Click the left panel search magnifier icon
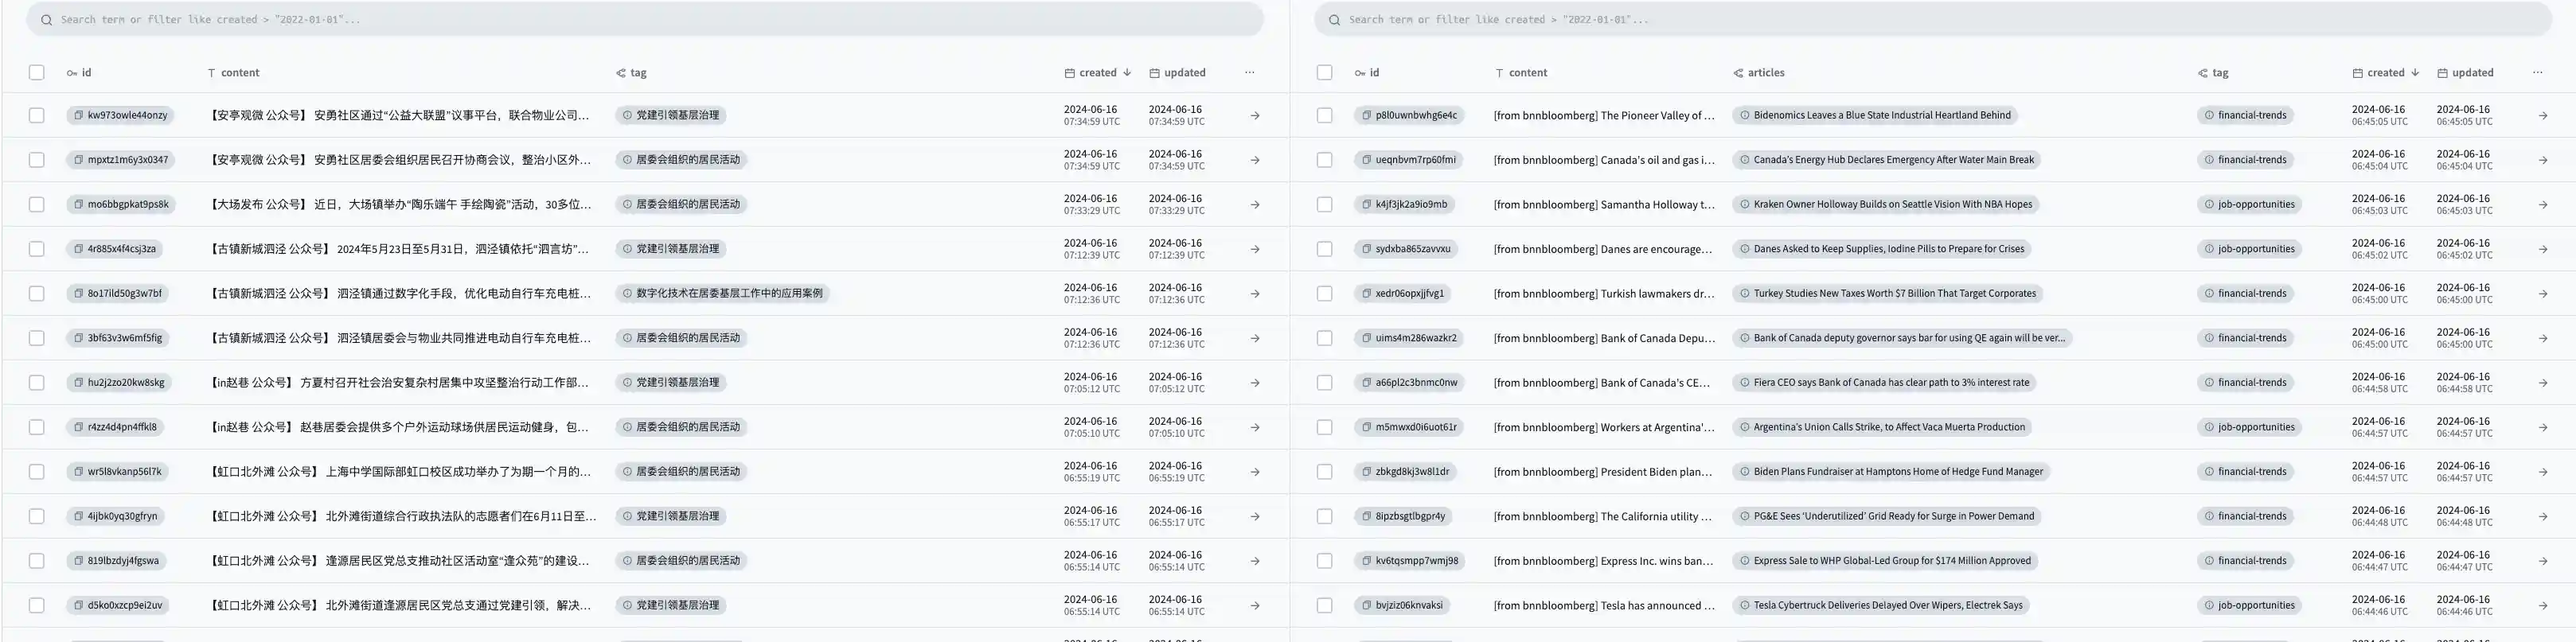The height and width of the screenshot is (642, 2576). pyautogui.click(x=46, y=20)
